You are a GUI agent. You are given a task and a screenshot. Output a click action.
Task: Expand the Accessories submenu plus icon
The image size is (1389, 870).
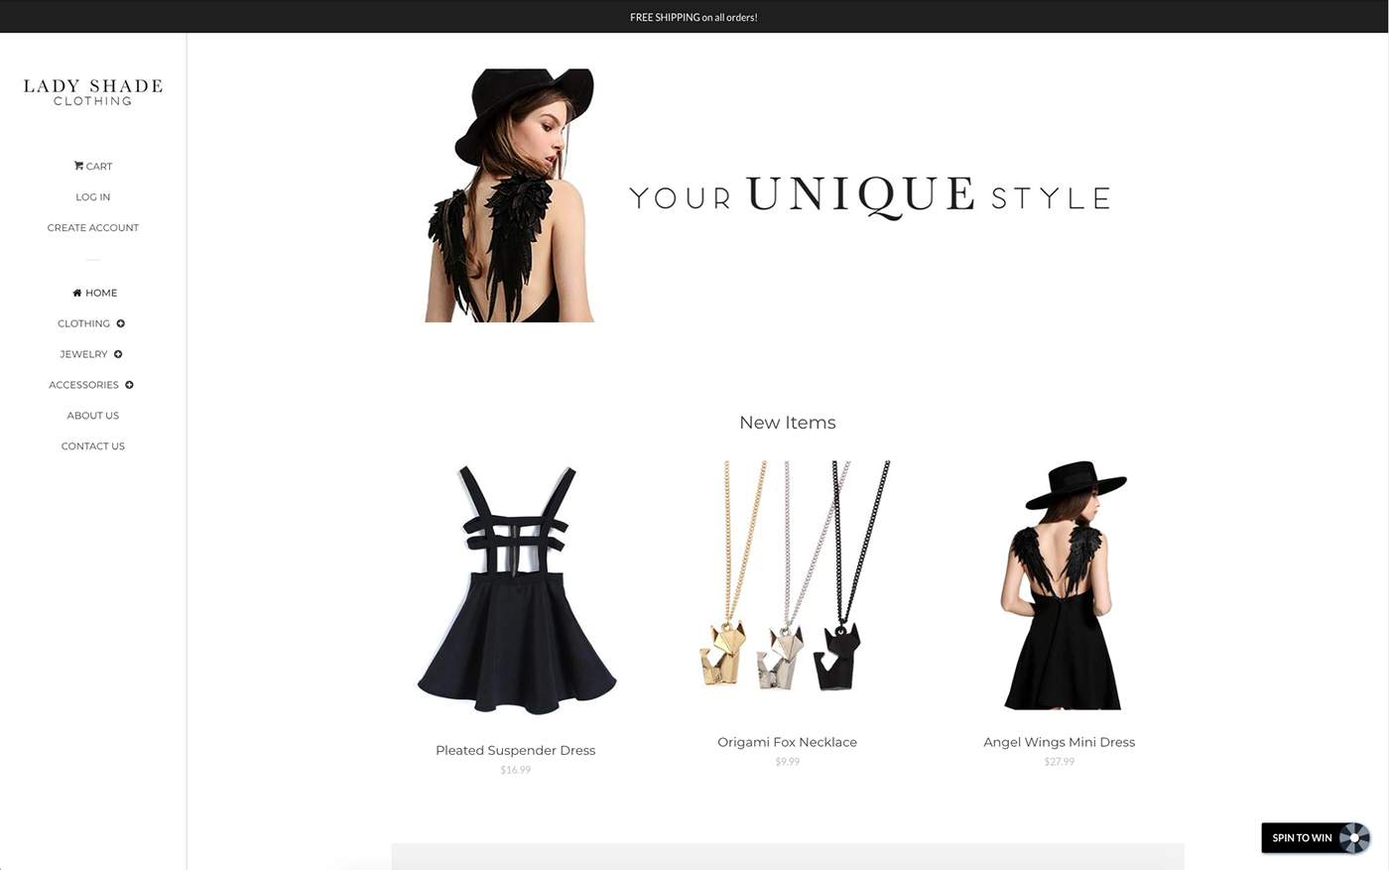[x=129, y=385]
